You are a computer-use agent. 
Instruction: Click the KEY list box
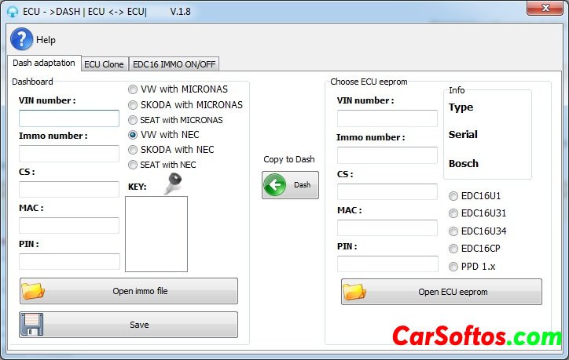156,234
